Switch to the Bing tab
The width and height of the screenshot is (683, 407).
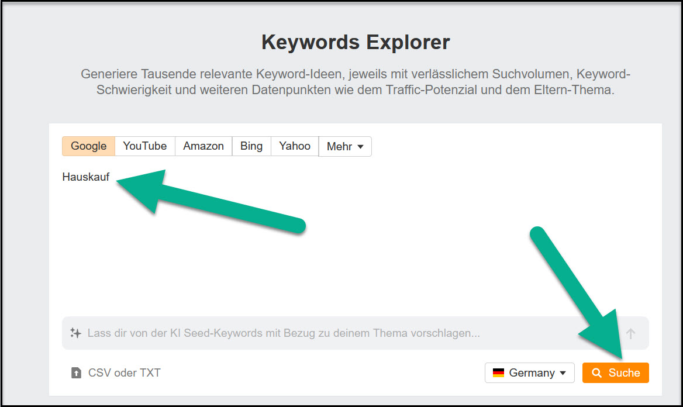coord(251,146)
